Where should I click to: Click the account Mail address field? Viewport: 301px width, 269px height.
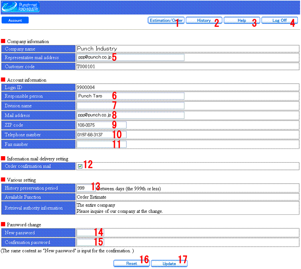(x=130, y=115)
